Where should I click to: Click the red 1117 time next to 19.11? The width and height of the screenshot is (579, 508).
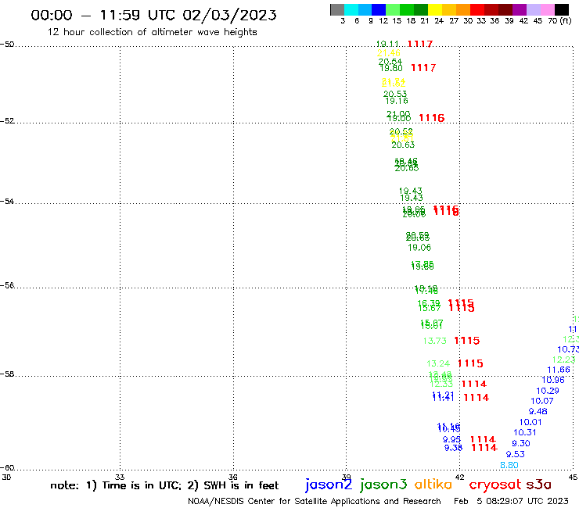[x=420, y=44]
